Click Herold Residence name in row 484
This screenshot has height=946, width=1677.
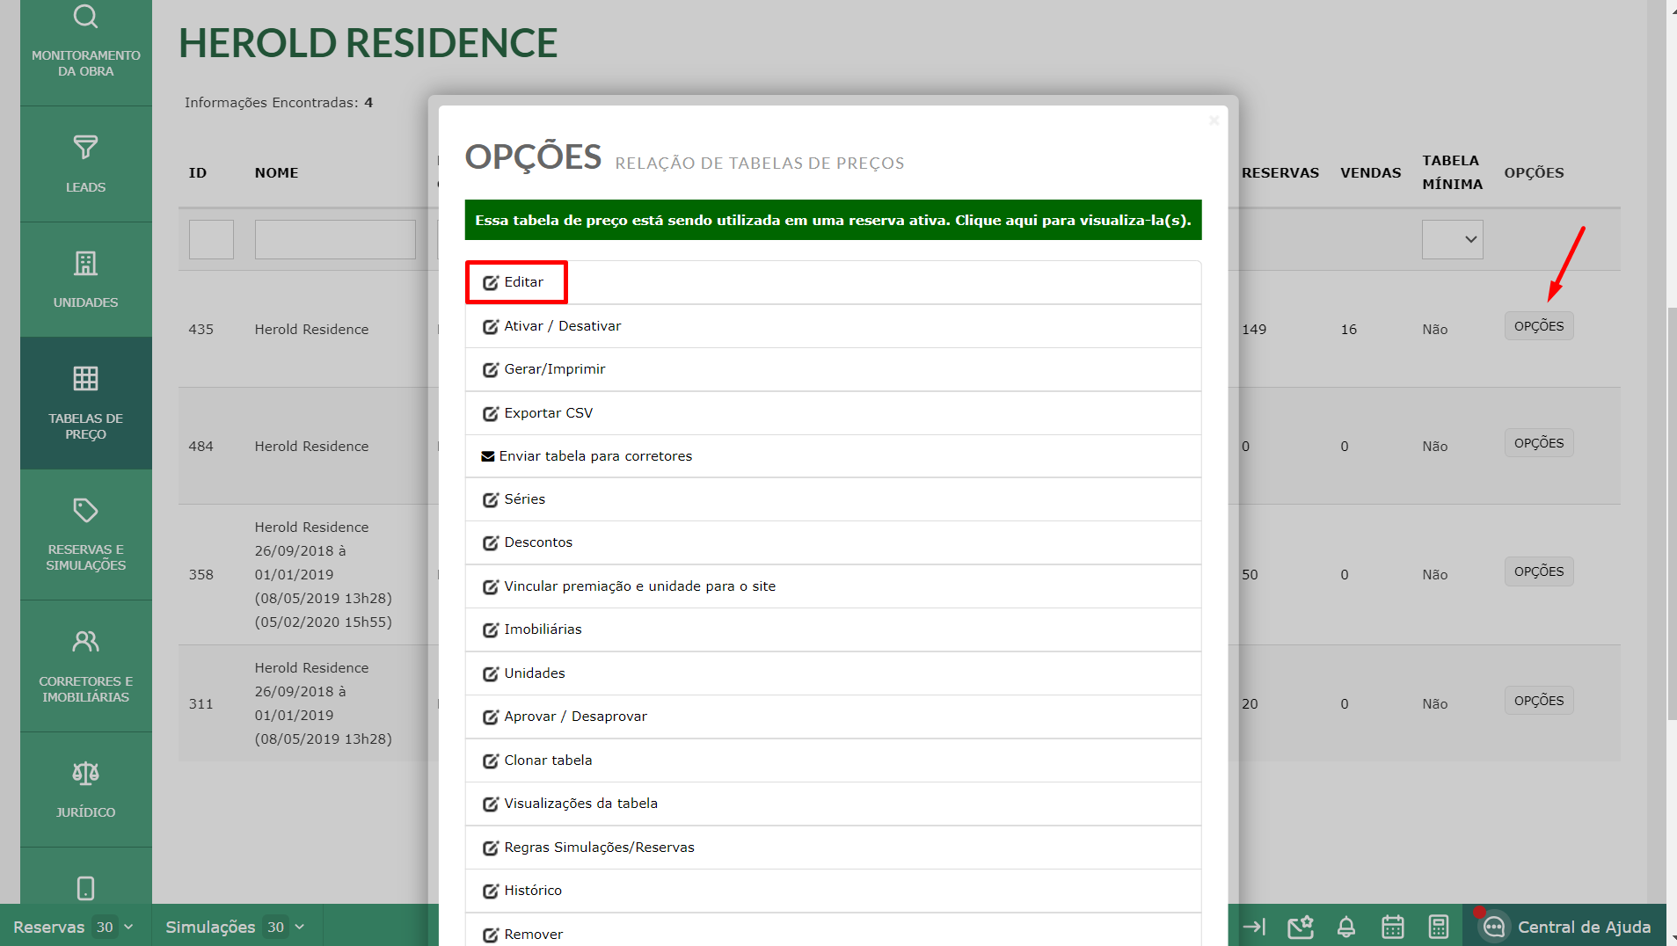tap(311, 447)
